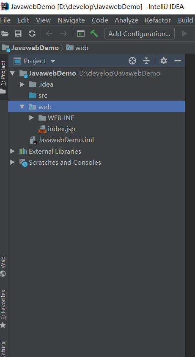The width and height of the screenshot is (195, 357).
Task: Open the File menu
Action: tap(5, 20)
